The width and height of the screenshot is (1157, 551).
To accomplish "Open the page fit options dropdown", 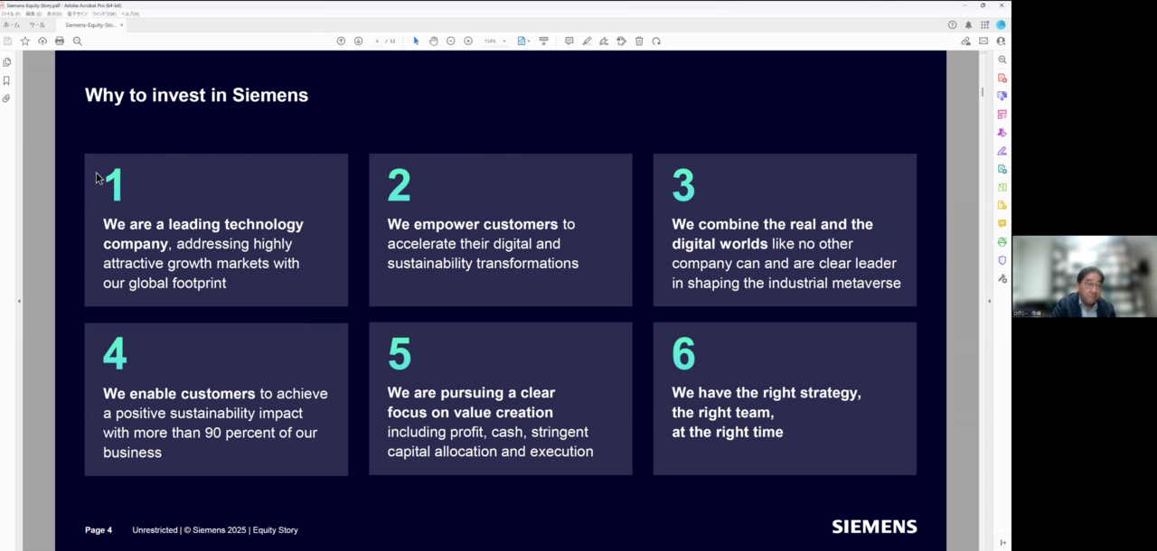I will pyautogui.click(x=523, y=41).
